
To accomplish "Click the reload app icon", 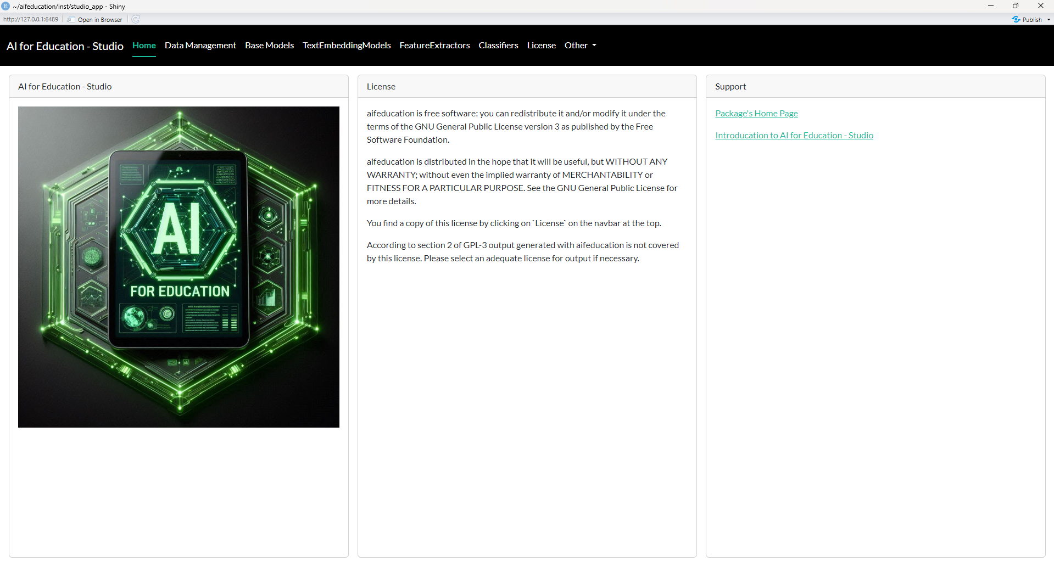I will coord(136,19).
